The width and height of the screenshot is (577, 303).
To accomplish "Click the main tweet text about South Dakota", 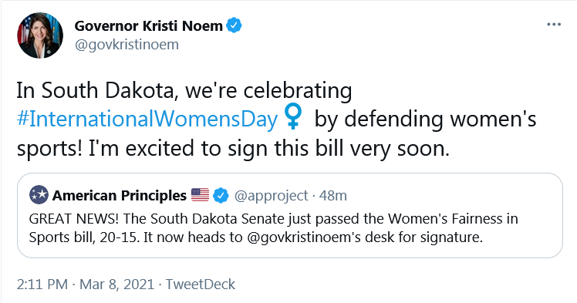I will [x=276, y=120].
